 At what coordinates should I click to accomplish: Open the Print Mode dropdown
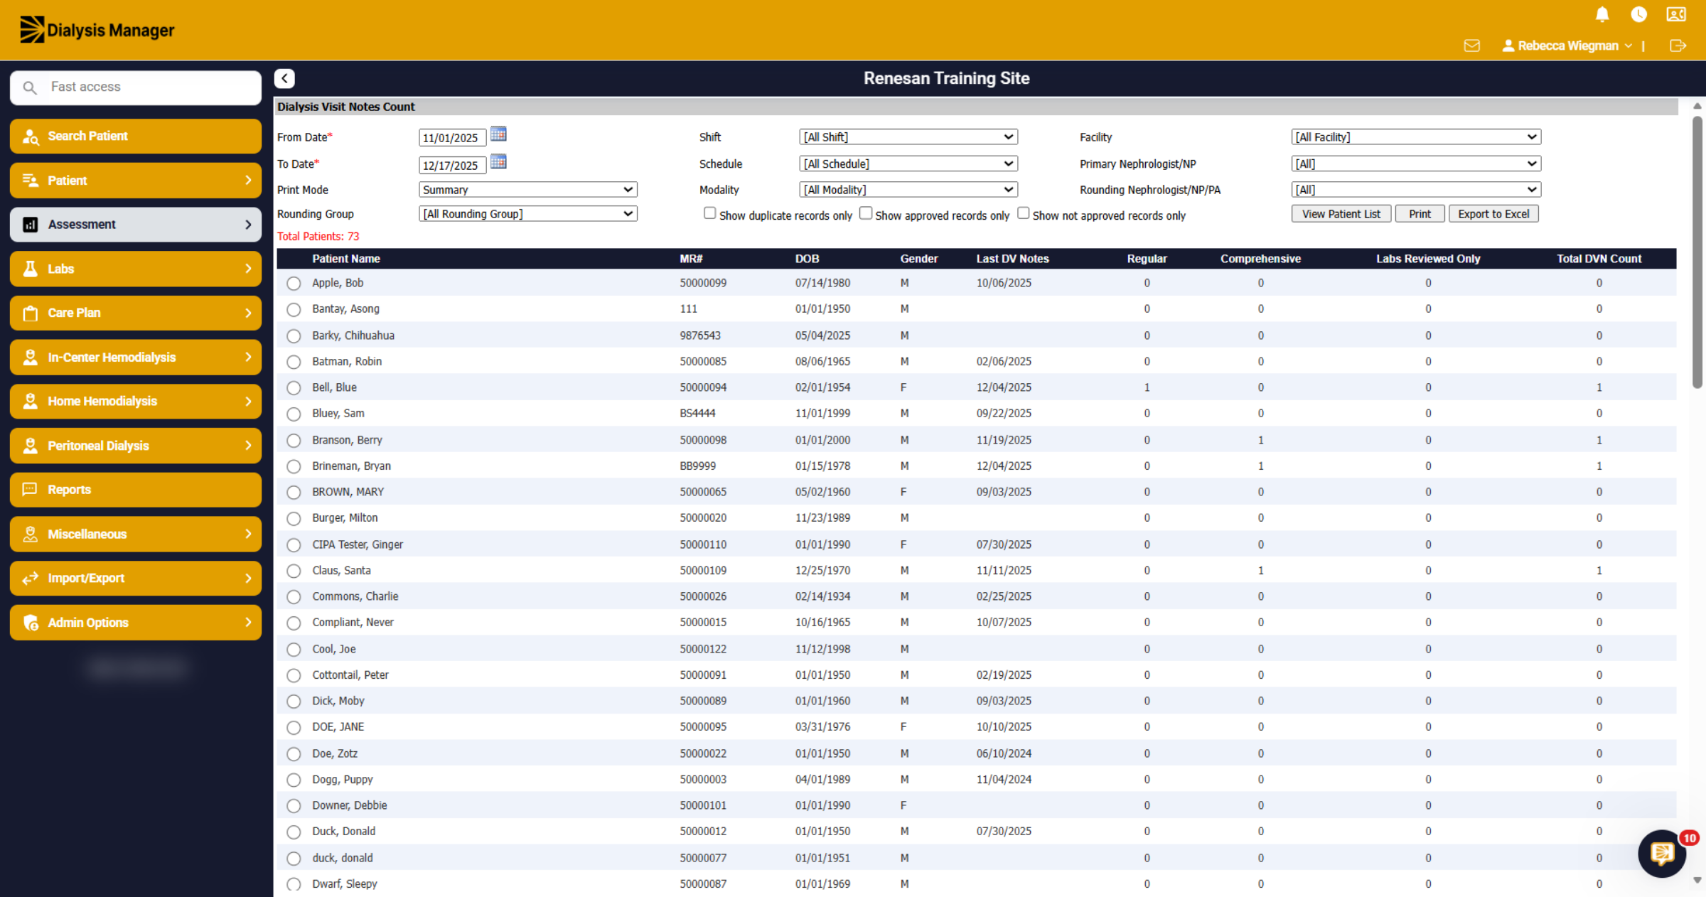528,190
